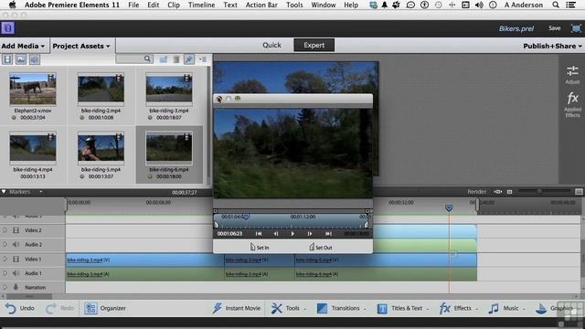Toggle the pin icon in Project Assets toolbar
This screenshot has width=585, height=329.
point(189,59)
